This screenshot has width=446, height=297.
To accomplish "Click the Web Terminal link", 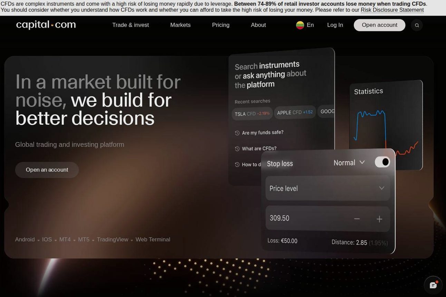I will [153, 240].
